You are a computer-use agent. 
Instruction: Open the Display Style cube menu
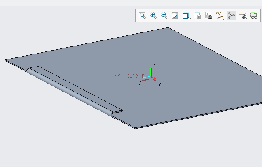[x=186, y=15]
